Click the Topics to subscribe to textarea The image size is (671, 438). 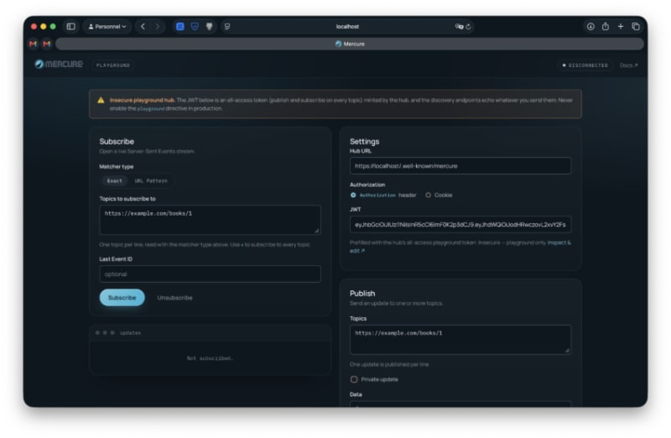pos(210,220)
